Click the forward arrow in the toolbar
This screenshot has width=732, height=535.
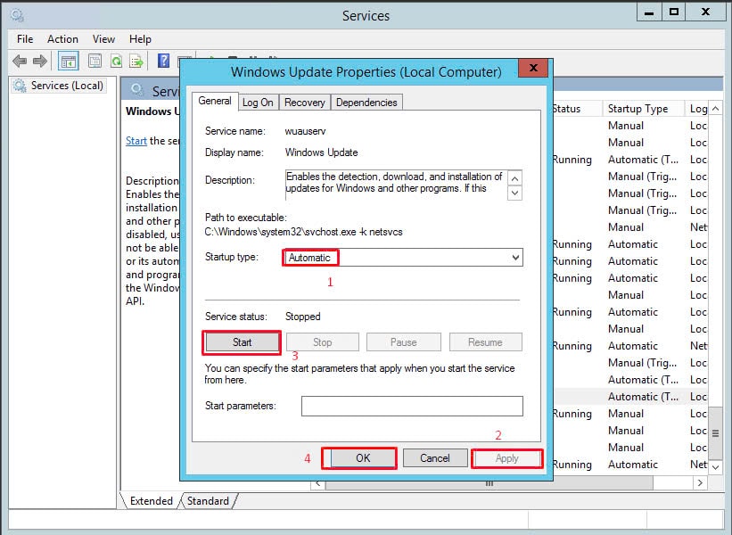[x=40, y=61]
